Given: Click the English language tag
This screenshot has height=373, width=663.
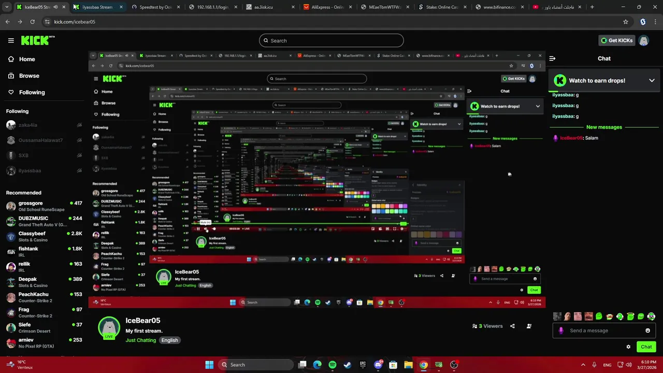Looking at the screenshot, I should click(x=169, y=340).
